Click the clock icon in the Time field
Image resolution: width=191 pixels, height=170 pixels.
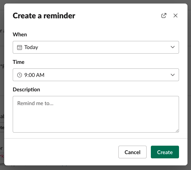19,75
